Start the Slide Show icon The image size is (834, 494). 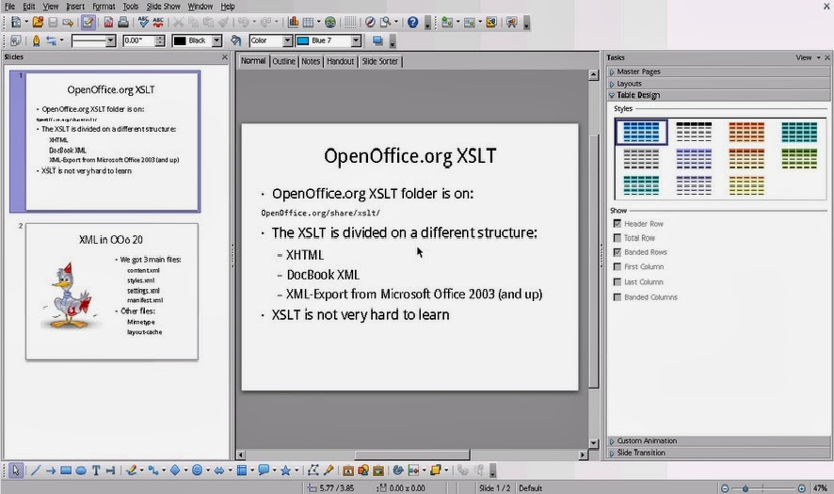(512, 23)
